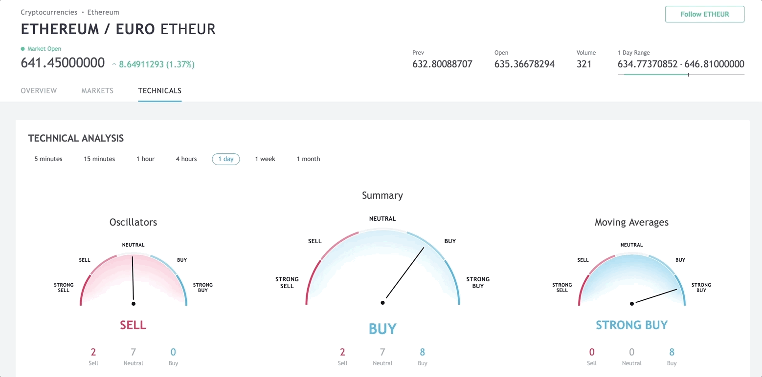Click the 1 Day Range slider bar

coord(681,75)
